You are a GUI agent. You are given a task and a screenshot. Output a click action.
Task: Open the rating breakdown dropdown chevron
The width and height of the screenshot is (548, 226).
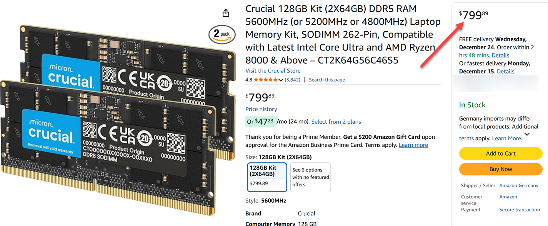point(281,80)
